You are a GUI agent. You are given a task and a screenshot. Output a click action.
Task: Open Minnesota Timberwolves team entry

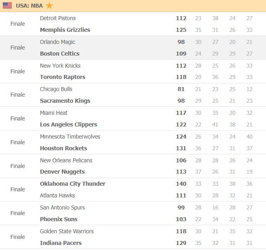(x=70, y=137)
